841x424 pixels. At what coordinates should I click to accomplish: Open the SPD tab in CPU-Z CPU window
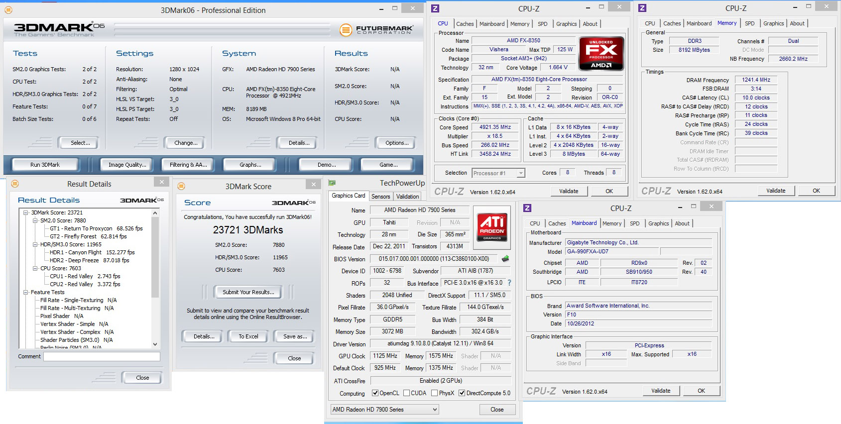[543, 24]
